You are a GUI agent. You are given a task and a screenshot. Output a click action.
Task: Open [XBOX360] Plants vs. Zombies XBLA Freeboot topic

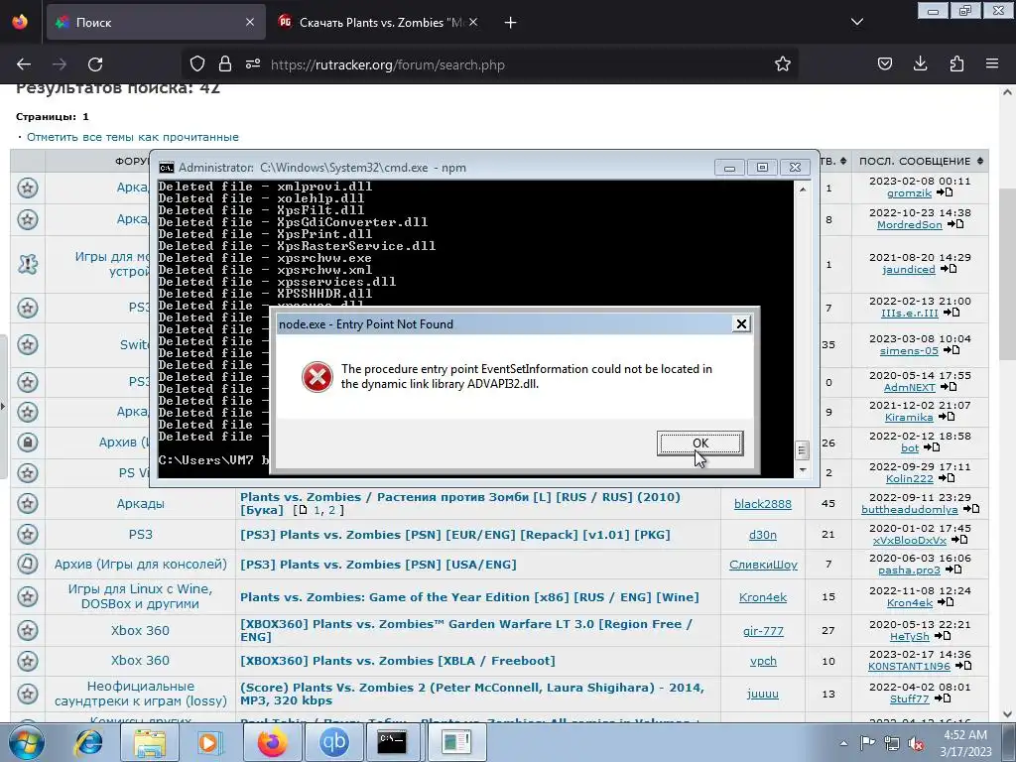[397, 661]
